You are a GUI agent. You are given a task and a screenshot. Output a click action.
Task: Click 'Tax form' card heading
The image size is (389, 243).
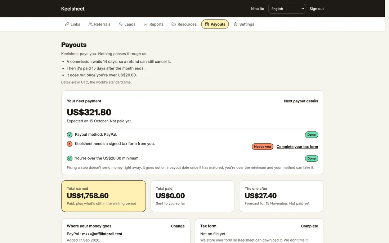click(x=209, y=226)
